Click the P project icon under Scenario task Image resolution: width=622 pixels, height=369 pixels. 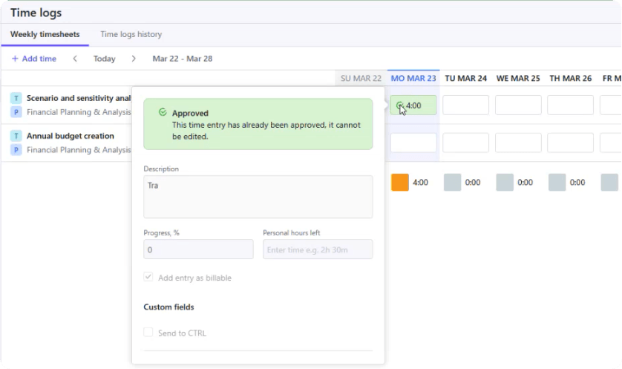[16, 111]
